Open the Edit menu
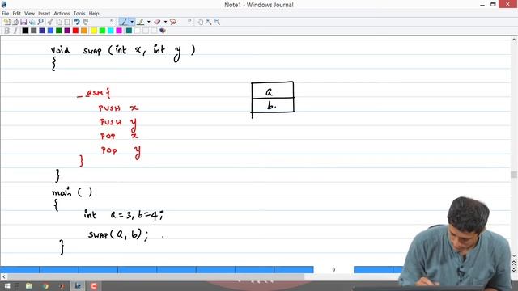Screen dimensions: 518x291 tap(16, 13)
